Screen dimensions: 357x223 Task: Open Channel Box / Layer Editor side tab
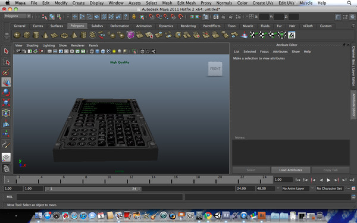click(x=353, y=66)
